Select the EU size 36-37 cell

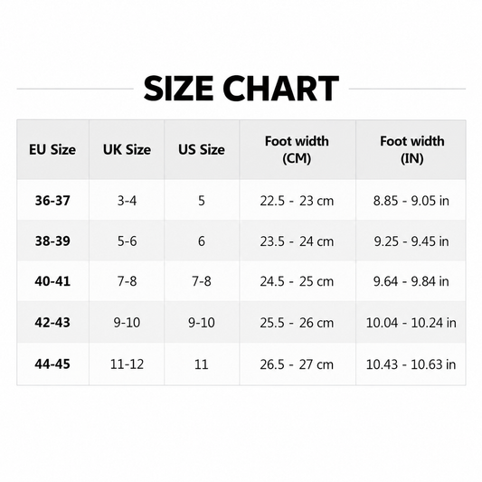(x=52, y=201)
